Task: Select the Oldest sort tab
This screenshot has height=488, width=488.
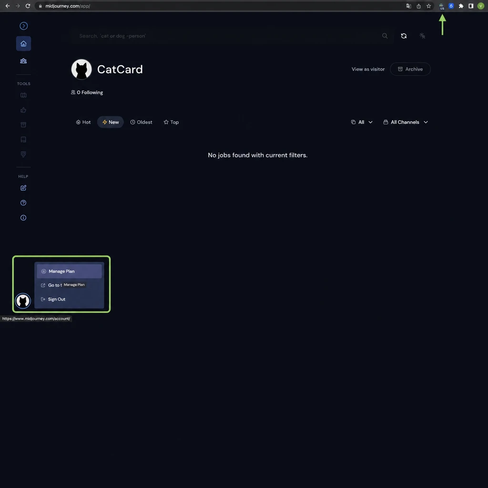Action: click(x=141, y=122)
